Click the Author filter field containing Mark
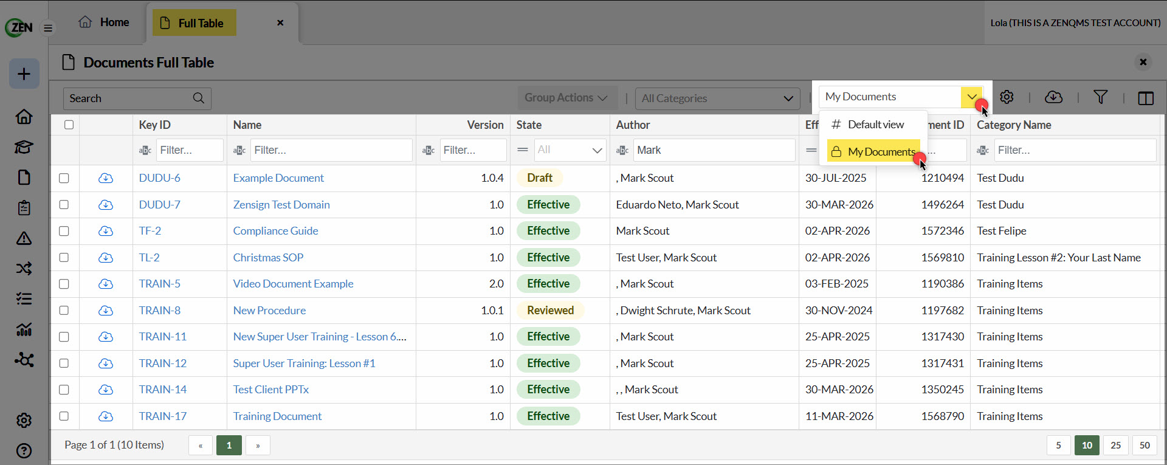 pos(714,150)
